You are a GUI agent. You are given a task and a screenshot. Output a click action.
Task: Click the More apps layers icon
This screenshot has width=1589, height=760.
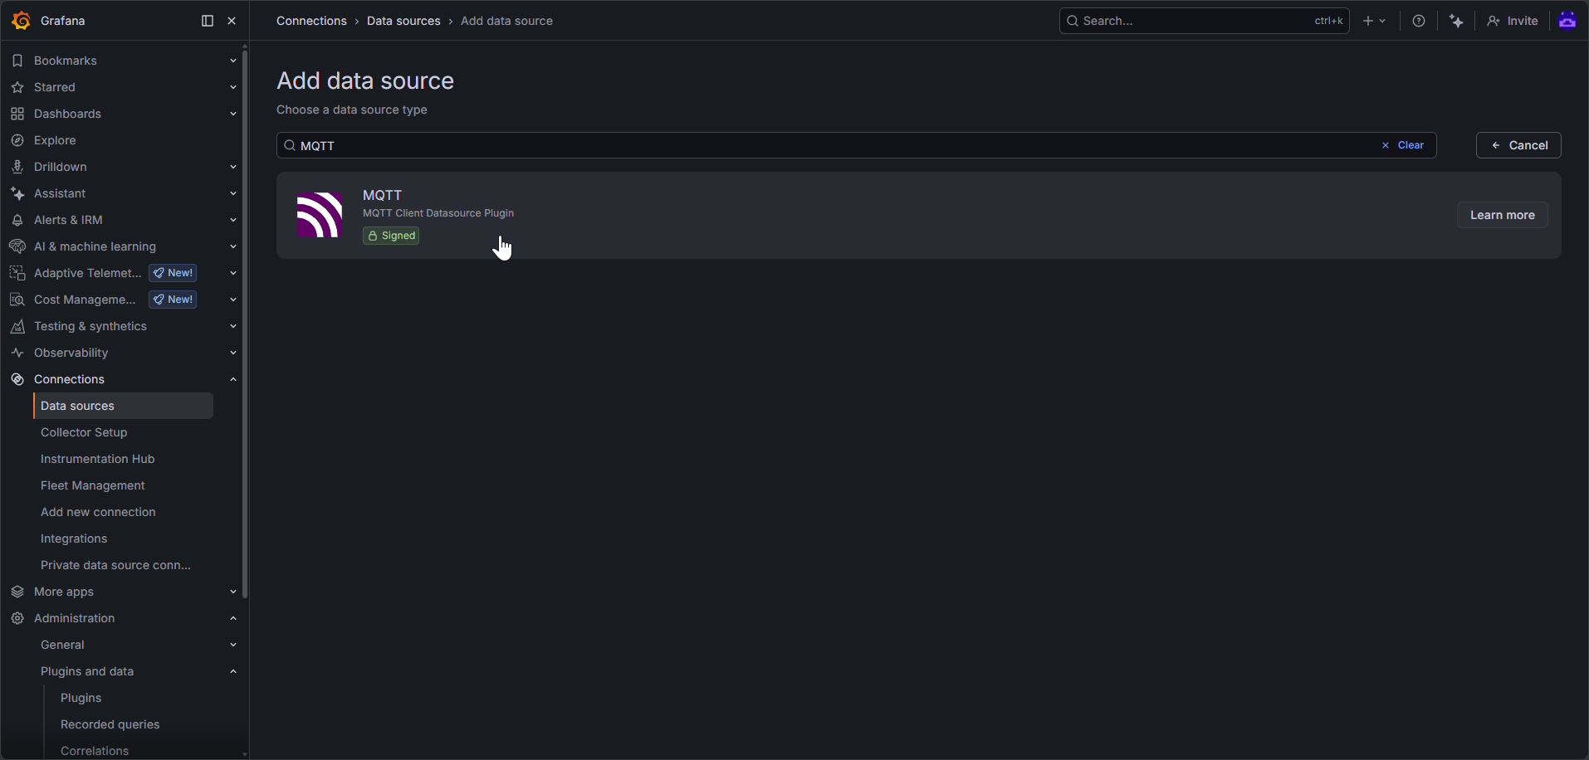coord(17,592)
